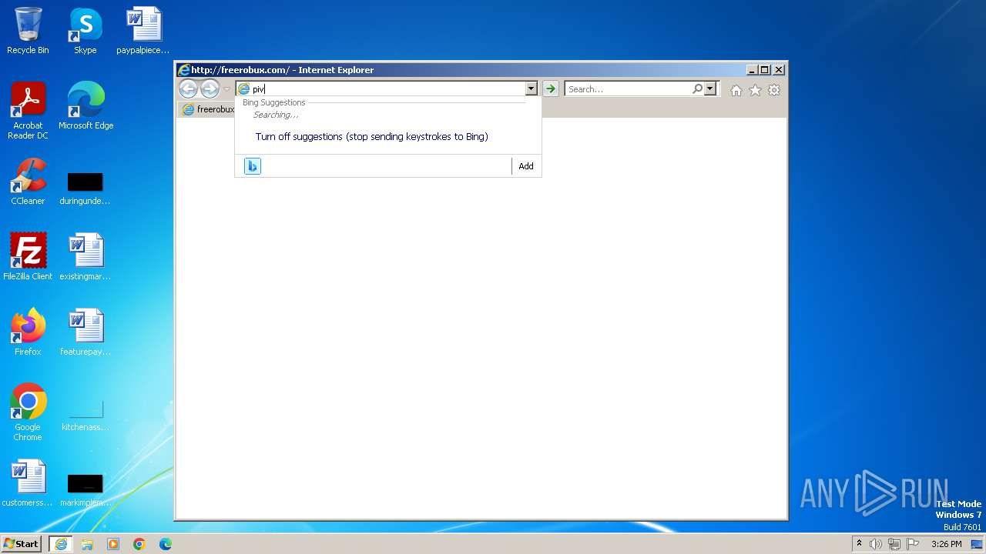This screenshot has height=554, width=986.
Task: Click the Internet Explorer title bar icon
Action: coord(184,70)
